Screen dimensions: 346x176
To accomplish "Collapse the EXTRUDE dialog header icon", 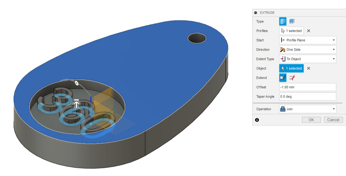I will click(256, 13).
